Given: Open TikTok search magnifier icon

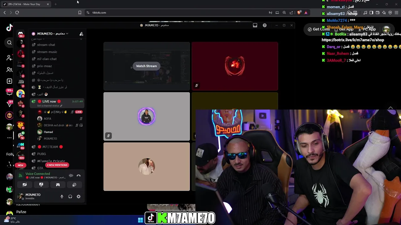Looking at the screenshot, I should [9, 43].
